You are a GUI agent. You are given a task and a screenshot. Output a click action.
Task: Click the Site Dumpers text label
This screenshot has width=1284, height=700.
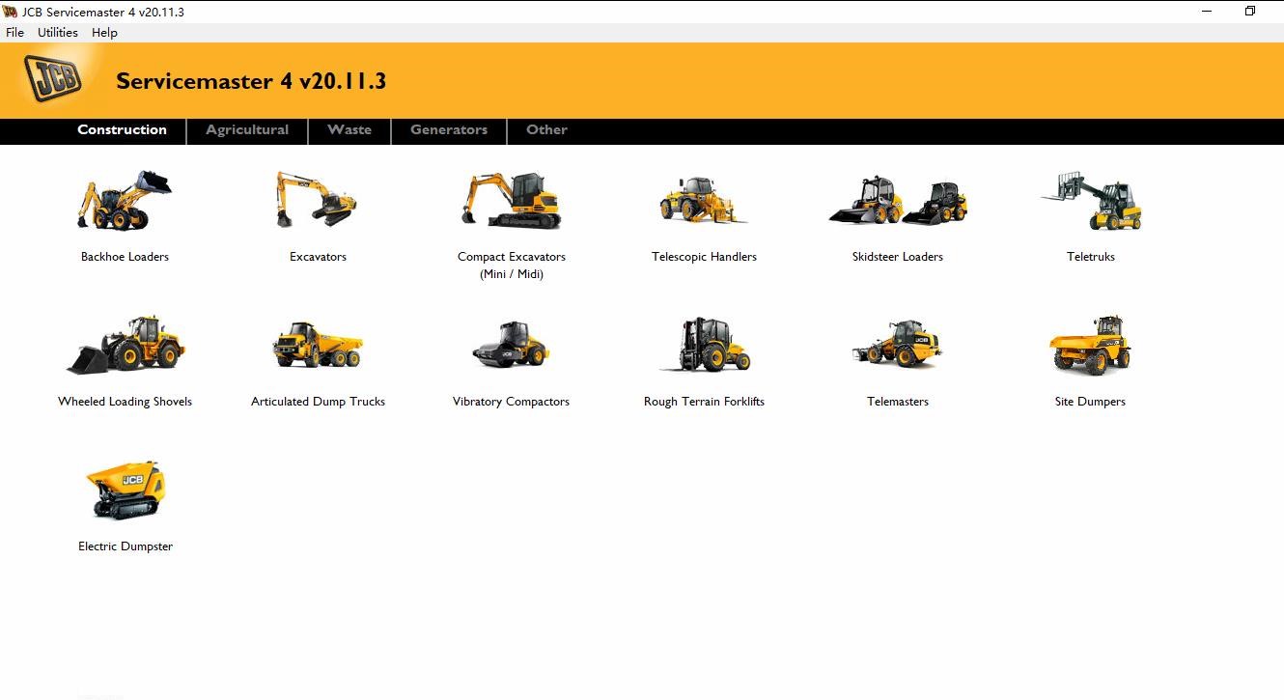(x=1090, y=402)
